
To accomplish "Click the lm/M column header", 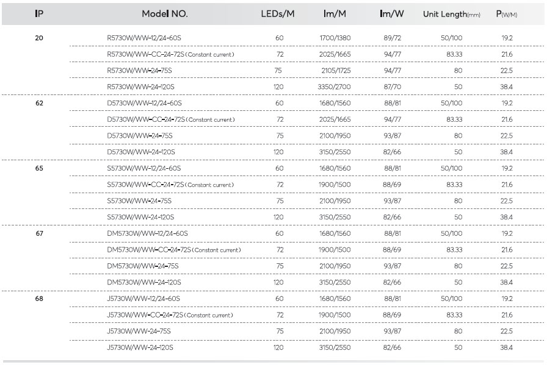I will (335, 14).
